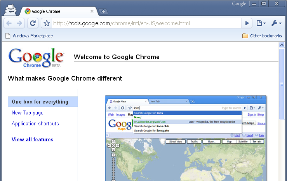Click the View all features link
The image size is (287, 181).
(x=33, y=140)
